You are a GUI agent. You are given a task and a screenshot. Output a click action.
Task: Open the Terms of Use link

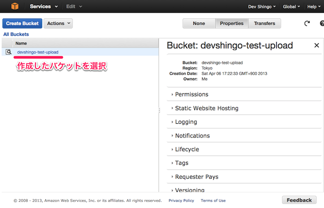tap(213, 200)
